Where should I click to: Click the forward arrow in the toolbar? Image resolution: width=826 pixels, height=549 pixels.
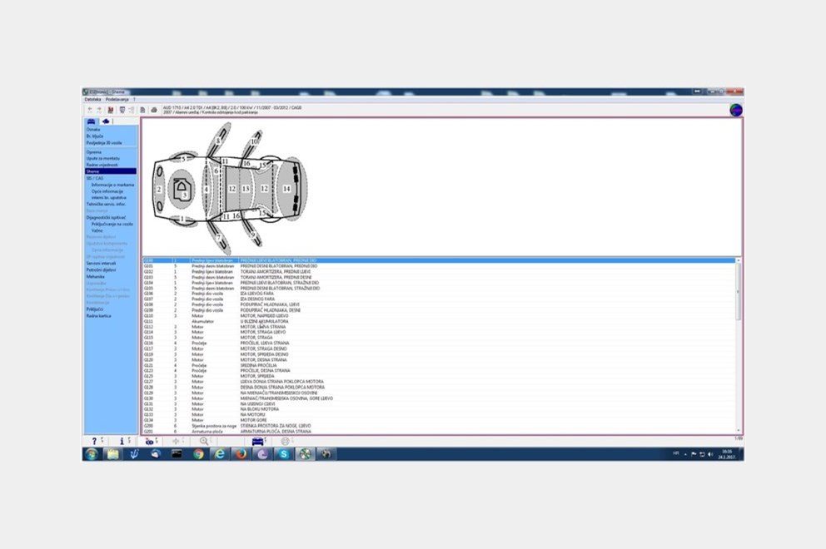pyautogui.click(x=99, y=109)
